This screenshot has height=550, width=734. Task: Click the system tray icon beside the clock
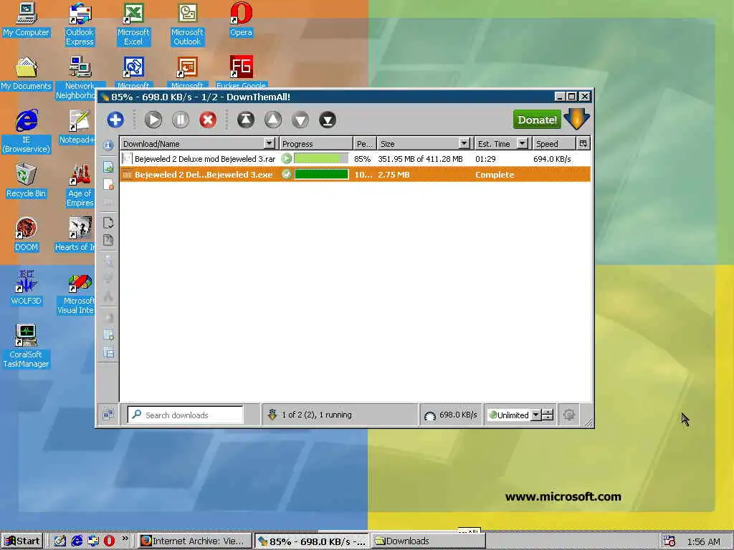[x=670, y=541]
